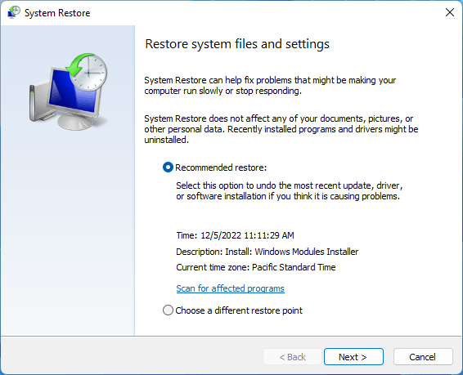Click the paragraph about undoing recent updates

coord(290,190)
